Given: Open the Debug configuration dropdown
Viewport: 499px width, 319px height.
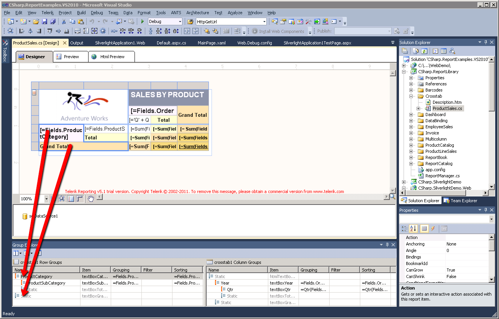Looking at the screenshot, I should tap(180, 22).
